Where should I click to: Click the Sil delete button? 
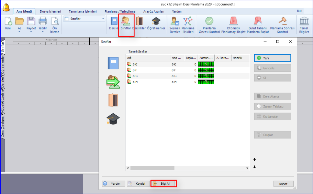click(x=272, y=78)
